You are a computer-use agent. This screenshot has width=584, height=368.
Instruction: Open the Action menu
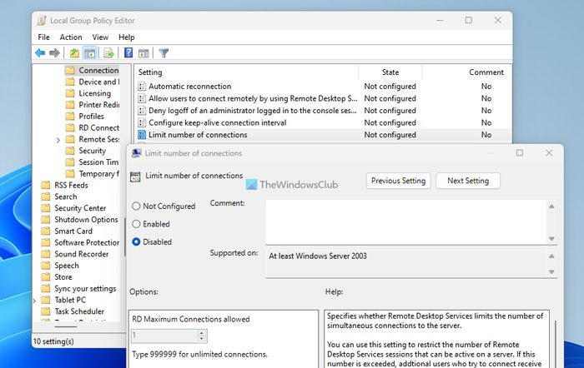coord(71,37)
